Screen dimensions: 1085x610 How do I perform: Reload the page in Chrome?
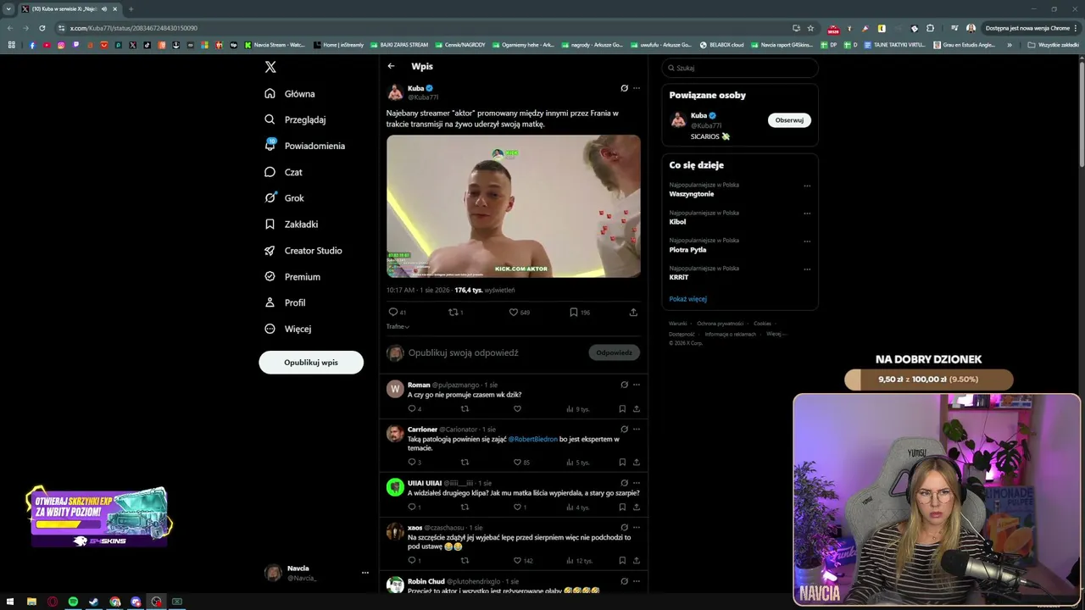pyautogui.click(x=42, y=28)
